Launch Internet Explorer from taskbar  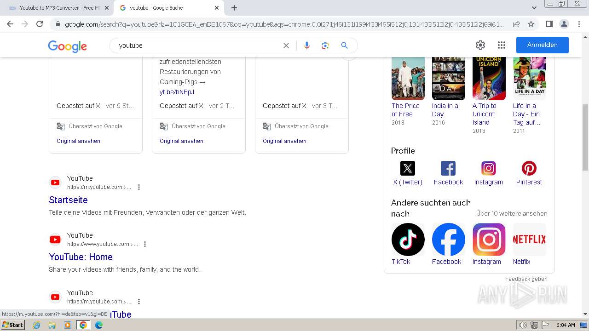tap(37, 325)
